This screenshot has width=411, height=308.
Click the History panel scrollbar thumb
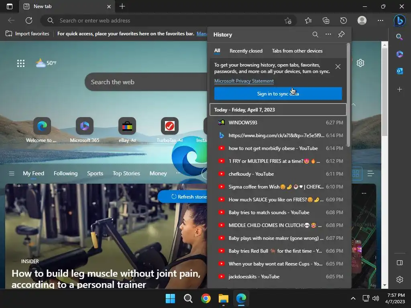pyautogui.click(x=348, y=94)
